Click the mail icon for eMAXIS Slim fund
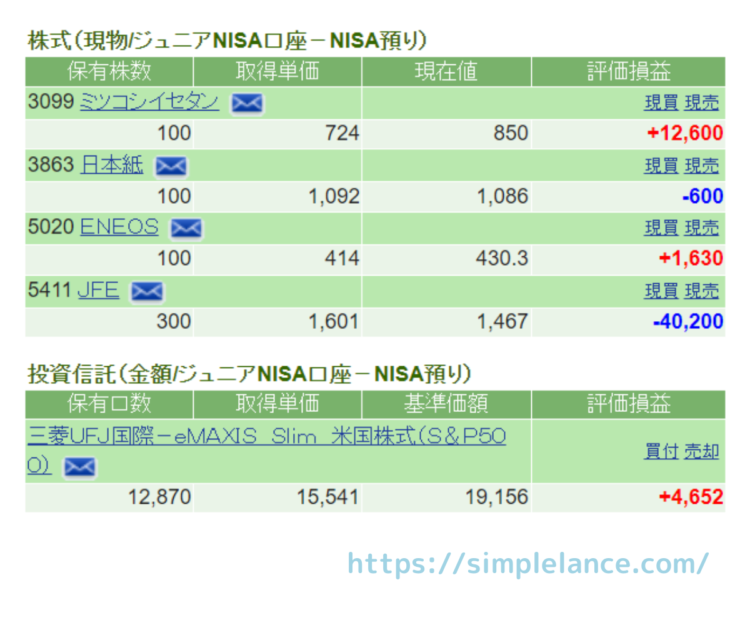Viewport: 750px width, 625px height. [x=81, y=467]
